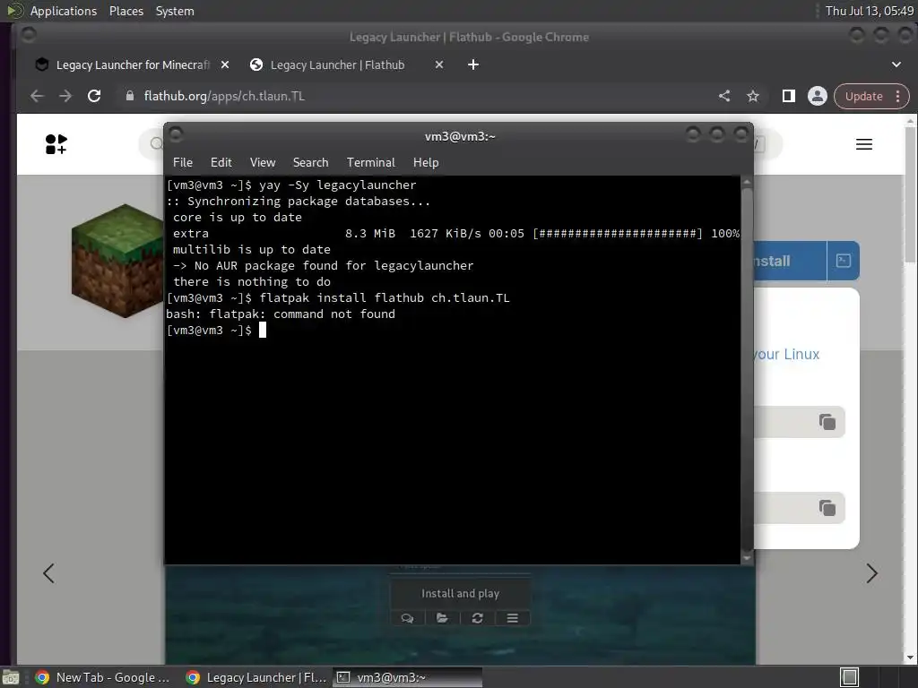The image size is (918, 688).
Task: Open the Places menu
Action: (126, 11)
